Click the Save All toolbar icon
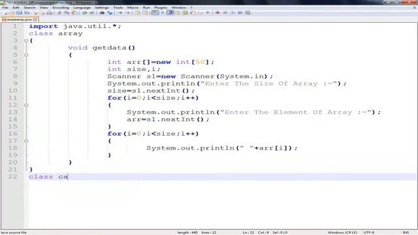Image resolution: width=418 pixels, height=235 pixels. pyautogui.click(x=27, y=13)
